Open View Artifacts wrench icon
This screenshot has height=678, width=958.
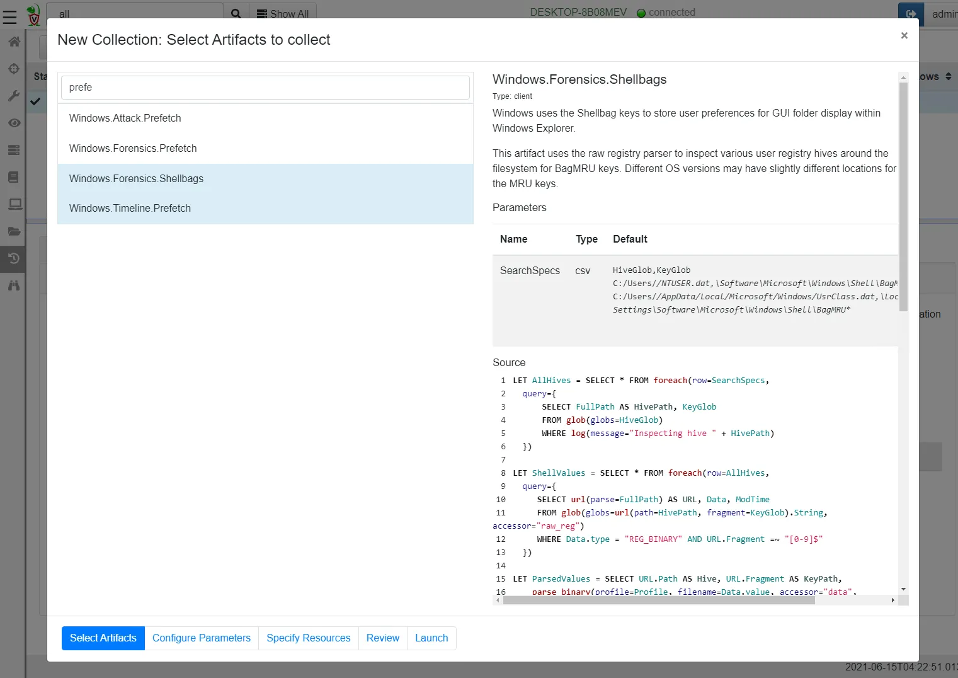pyautogui.click(x=13, y=96)
